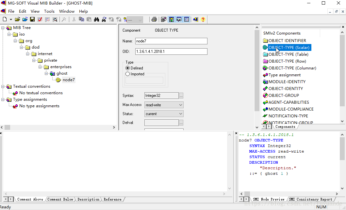Switch to the Reference tab
The height and width of the screenshot is (210, 346).
[112, 200]
